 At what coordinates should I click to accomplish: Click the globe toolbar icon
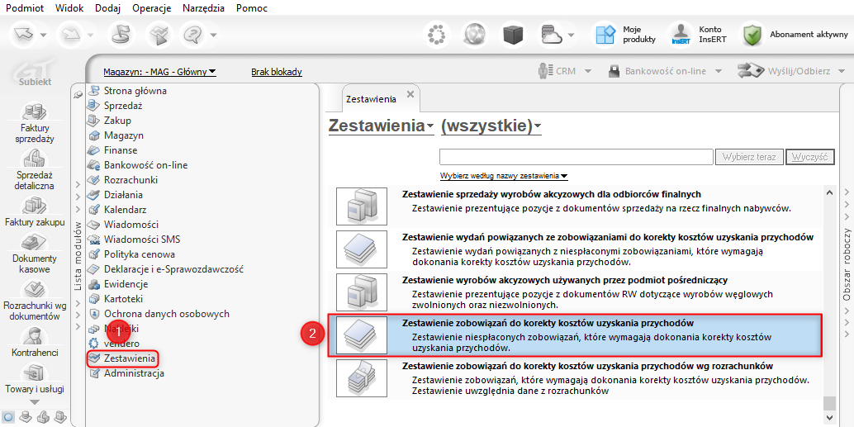coord(474,35)
